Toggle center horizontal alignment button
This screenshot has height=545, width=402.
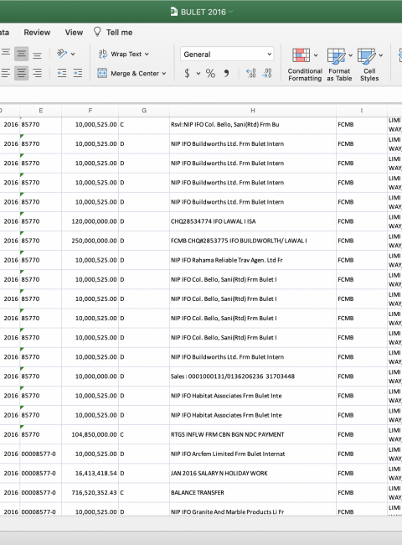pos(21,73)
